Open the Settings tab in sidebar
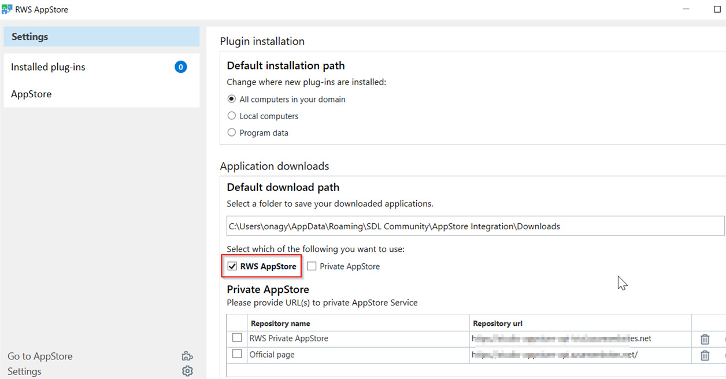The image size is (726, 379). pos(102,36)
